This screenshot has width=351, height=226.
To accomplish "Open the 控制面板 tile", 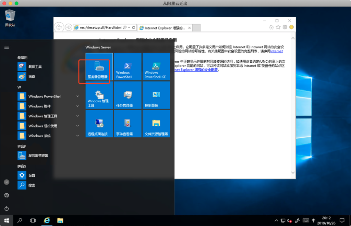I will 156,95.
